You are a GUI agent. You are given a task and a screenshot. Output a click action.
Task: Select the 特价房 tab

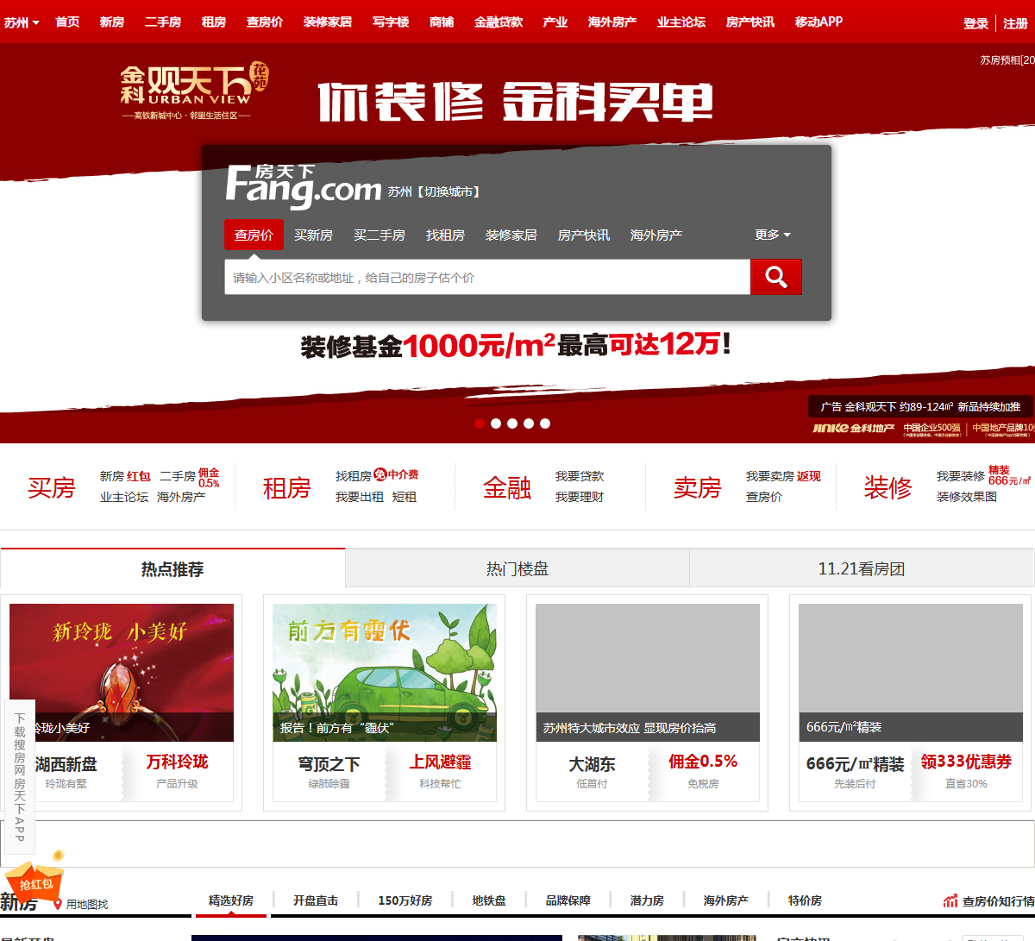coord(805,900)
